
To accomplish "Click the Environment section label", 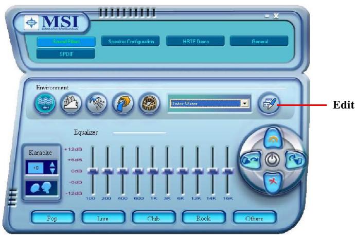I will coord(52,87).
